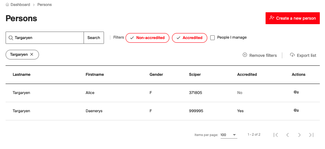The width and height of the screenshot is (325, 149).
Task: Toggle the Accredited filter
Action: 189,38
